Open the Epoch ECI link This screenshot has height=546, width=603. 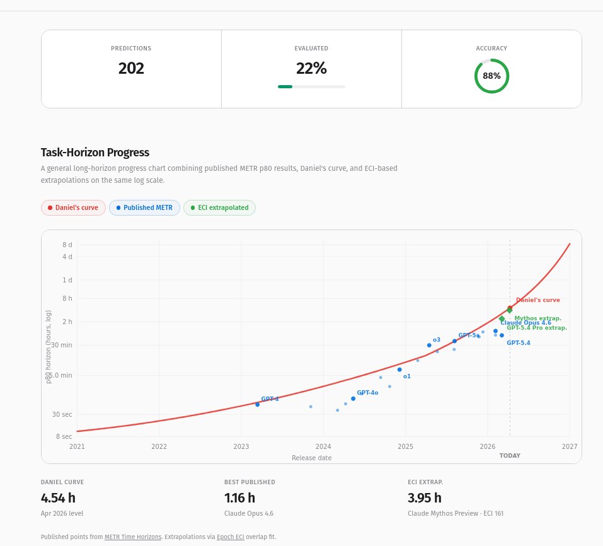pos(231,537)
